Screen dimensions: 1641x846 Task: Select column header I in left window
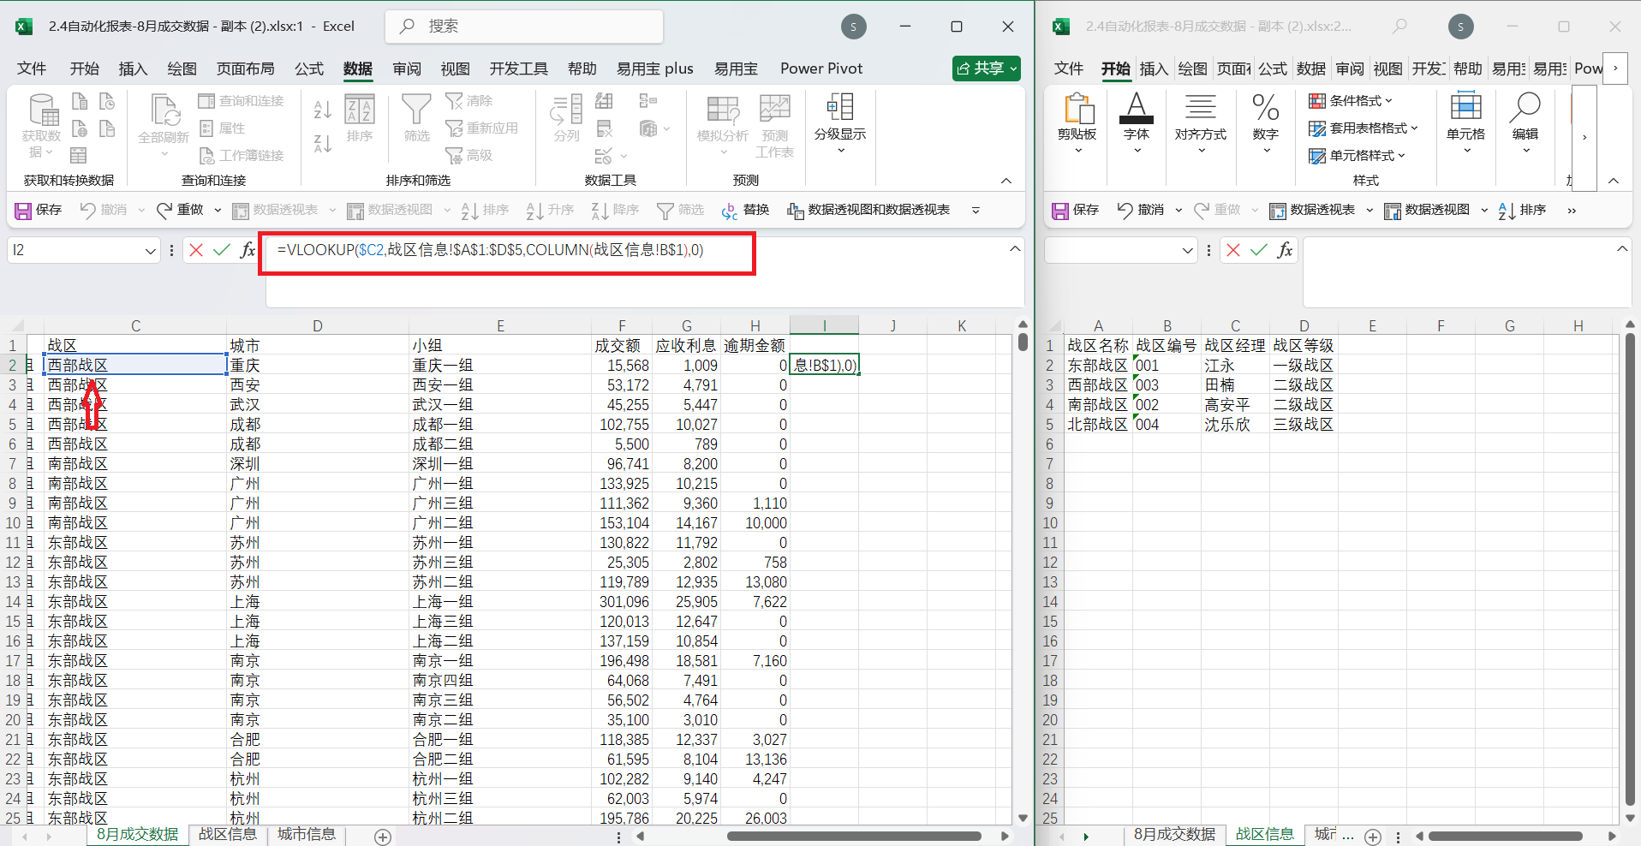tap(824, 325)
